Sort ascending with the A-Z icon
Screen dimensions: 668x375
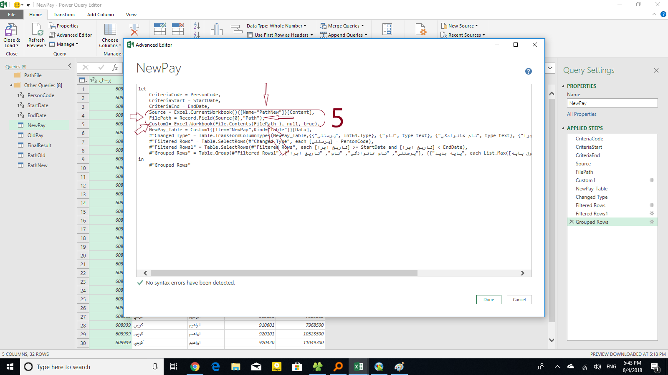(197, 26)
